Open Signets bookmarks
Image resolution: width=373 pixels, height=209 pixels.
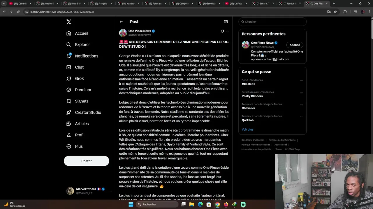[x=77, y=101]
